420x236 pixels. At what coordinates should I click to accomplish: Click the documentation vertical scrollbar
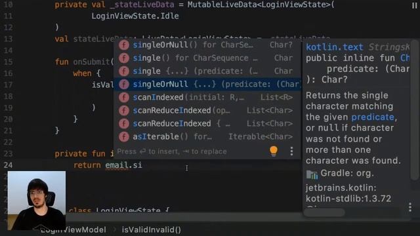tap(415, 111)
